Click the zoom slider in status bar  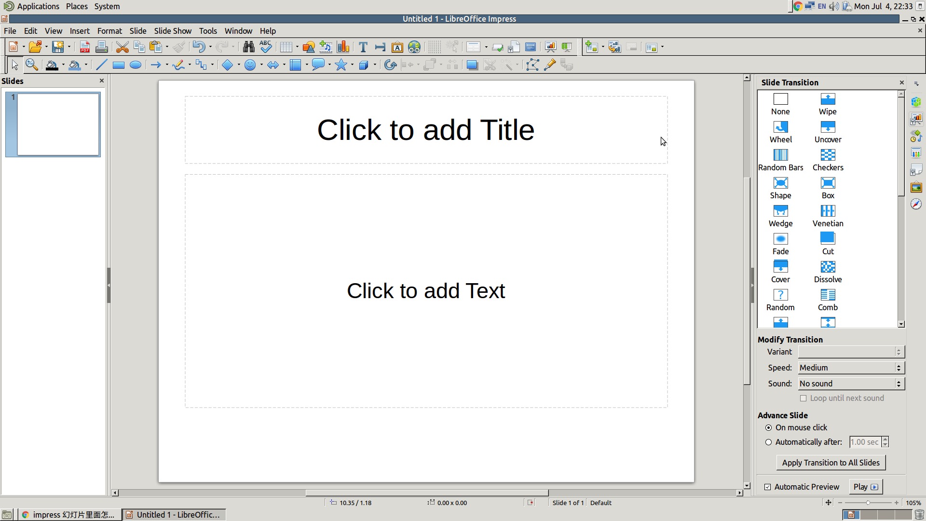pos(868,503)
